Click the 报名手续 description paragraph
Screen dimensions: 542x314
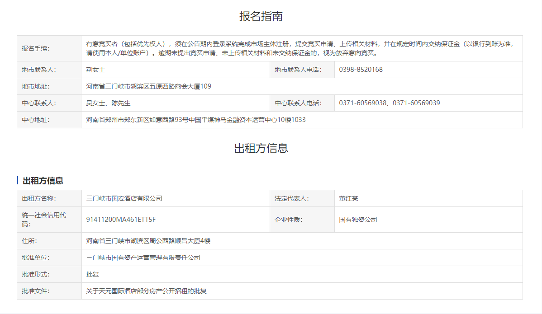pyautogui.click(x=300, y=48)
